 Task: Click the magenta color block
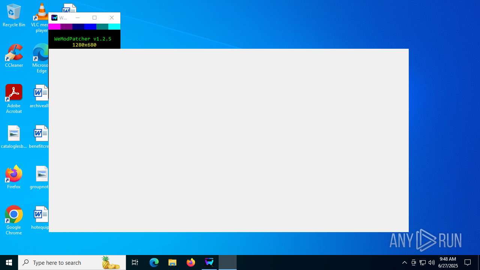click(54, 27)
